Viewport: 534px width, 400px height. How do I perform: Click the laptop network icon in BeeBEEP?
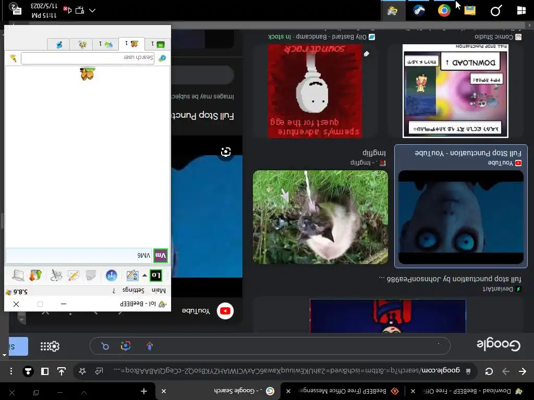click(x=18, y=275)
